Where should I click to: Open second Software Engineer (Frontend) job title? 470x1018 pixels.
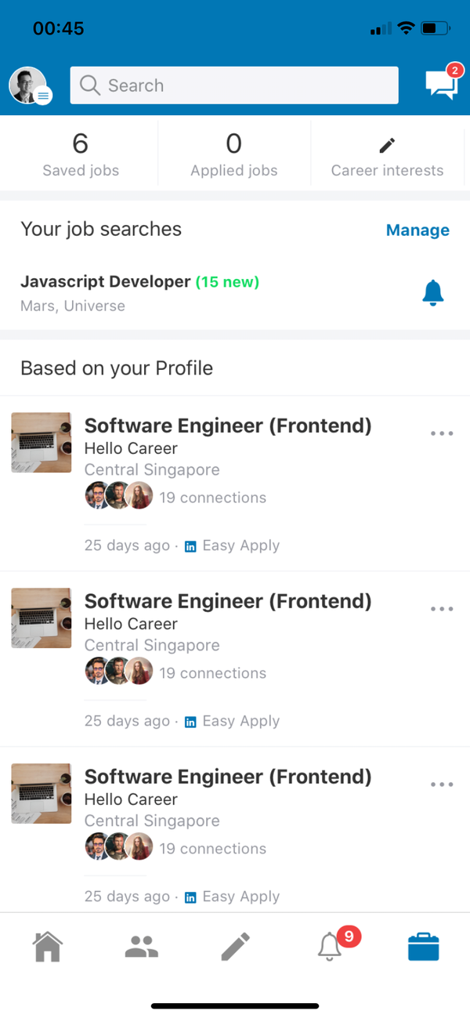coord(228,601)
